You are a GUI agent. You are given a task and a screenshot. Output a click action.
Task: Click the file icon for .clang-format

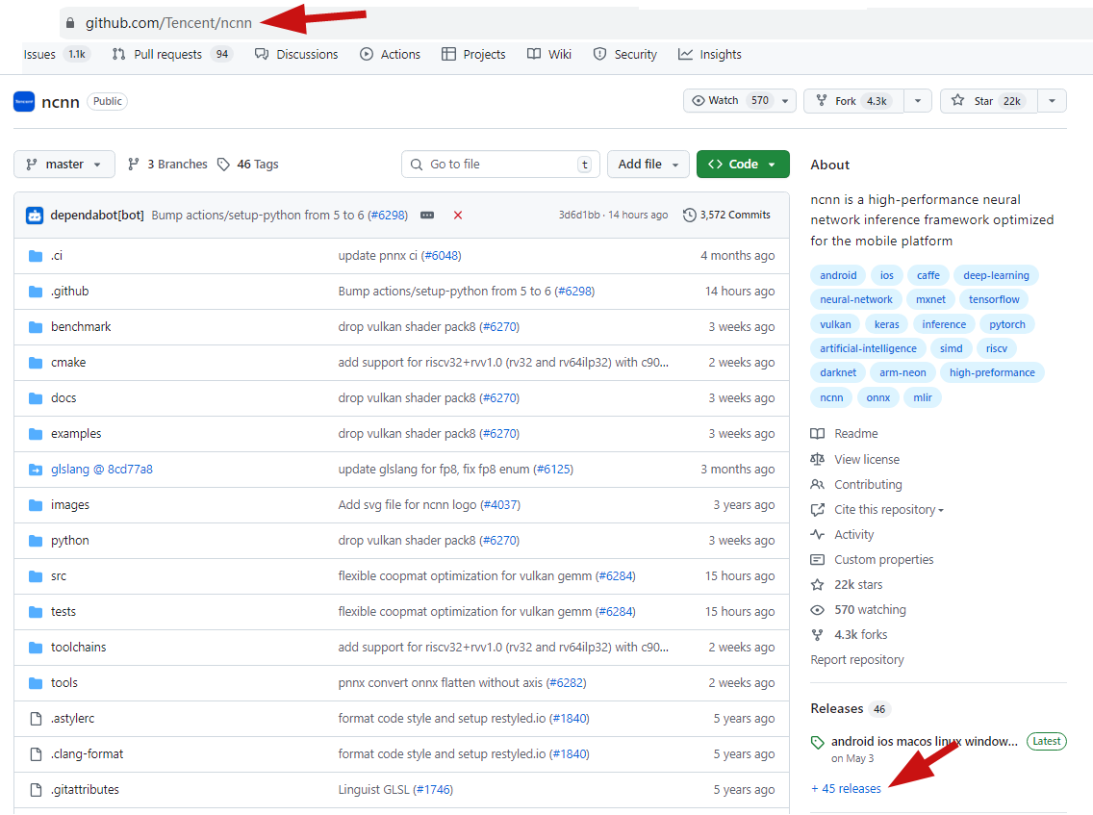pos(36,754)
